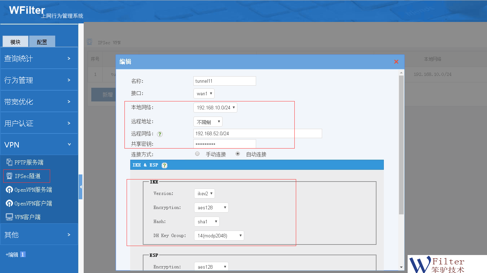
Task: Click the PPTP服务端 sidebar icon
Action: tap(9, 162)
